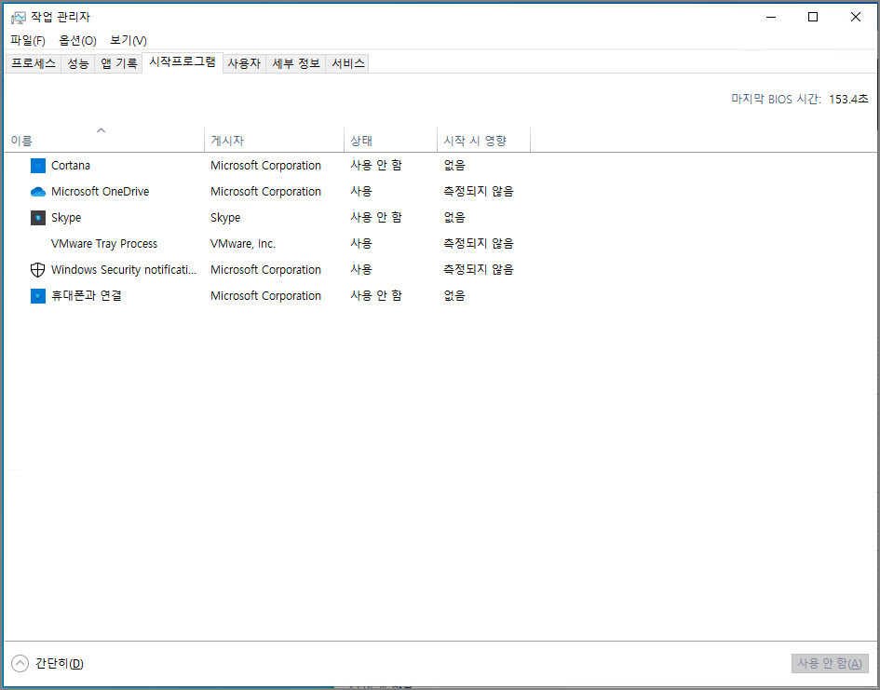Click the Task Manager title bar icon

[19, 18]
